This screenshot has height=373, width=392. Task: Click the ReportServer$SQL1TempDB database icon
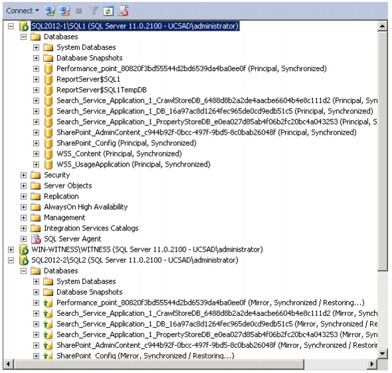pyautogui.click(x=48, y=90)
